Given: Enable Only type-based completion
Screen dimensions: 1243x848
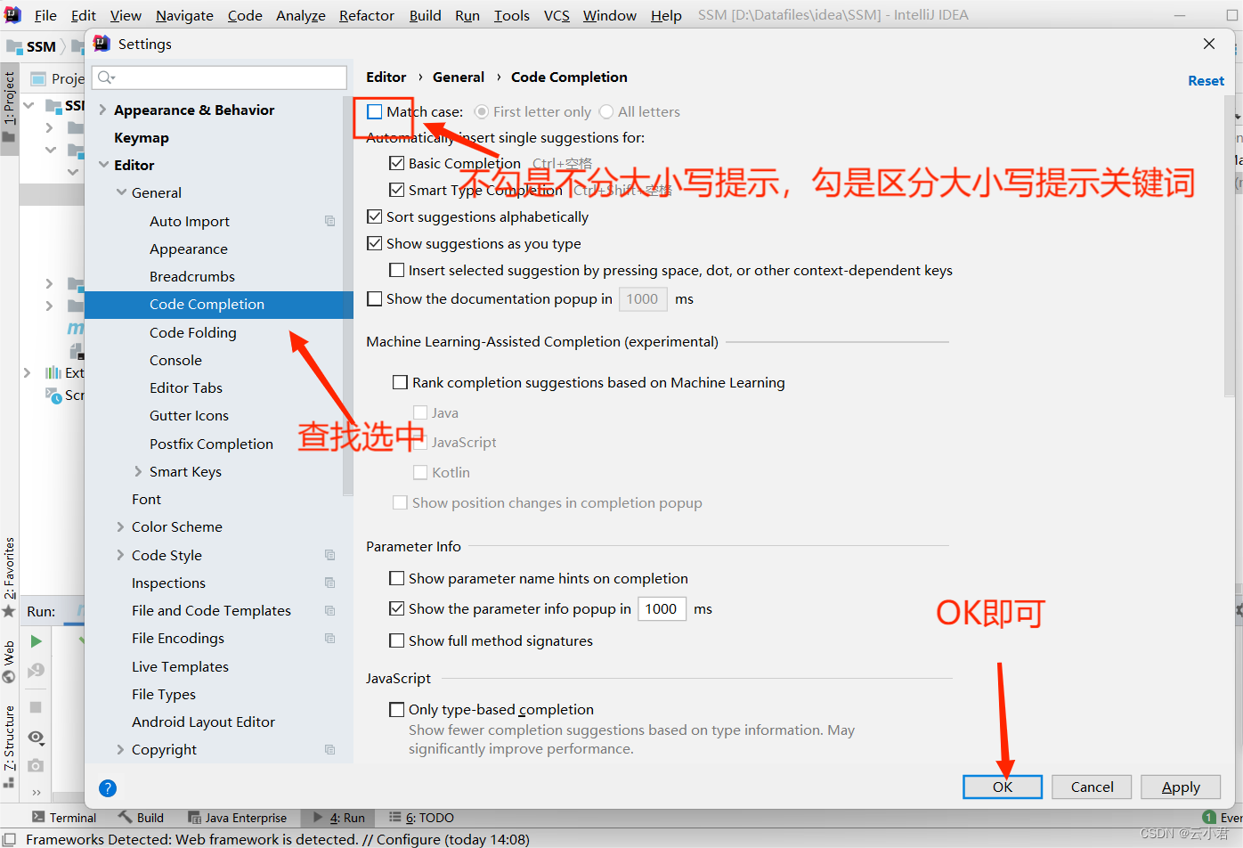Looking at the screenshot, I should (397, 709).
